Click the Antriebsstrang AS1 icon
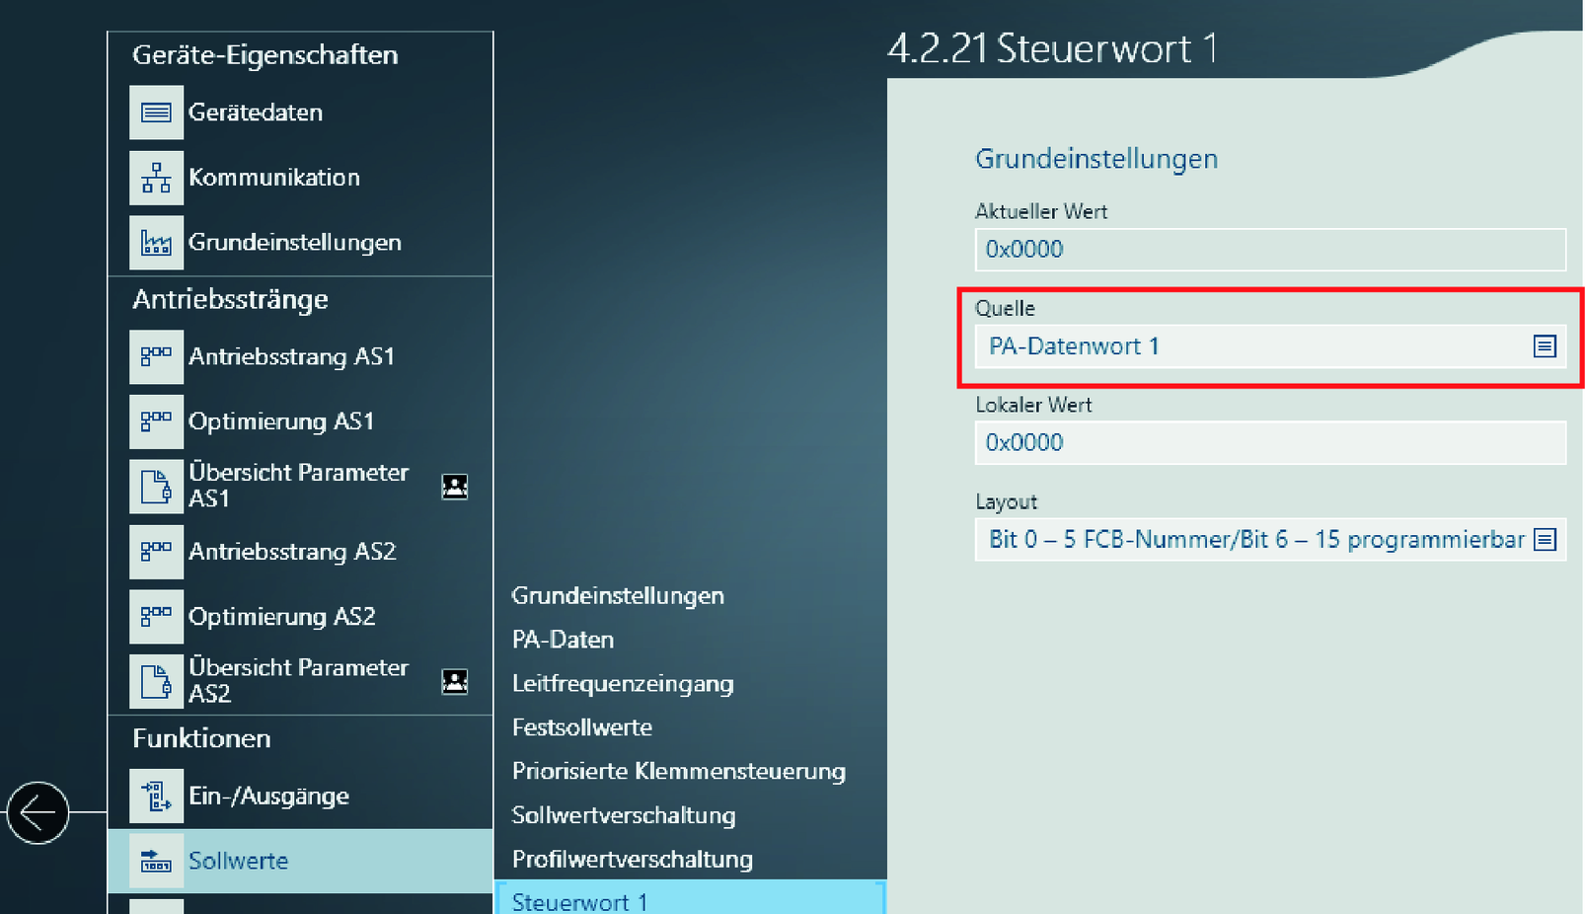The height and width of the screenshot is (914, 1585). [x=156, y=356]
